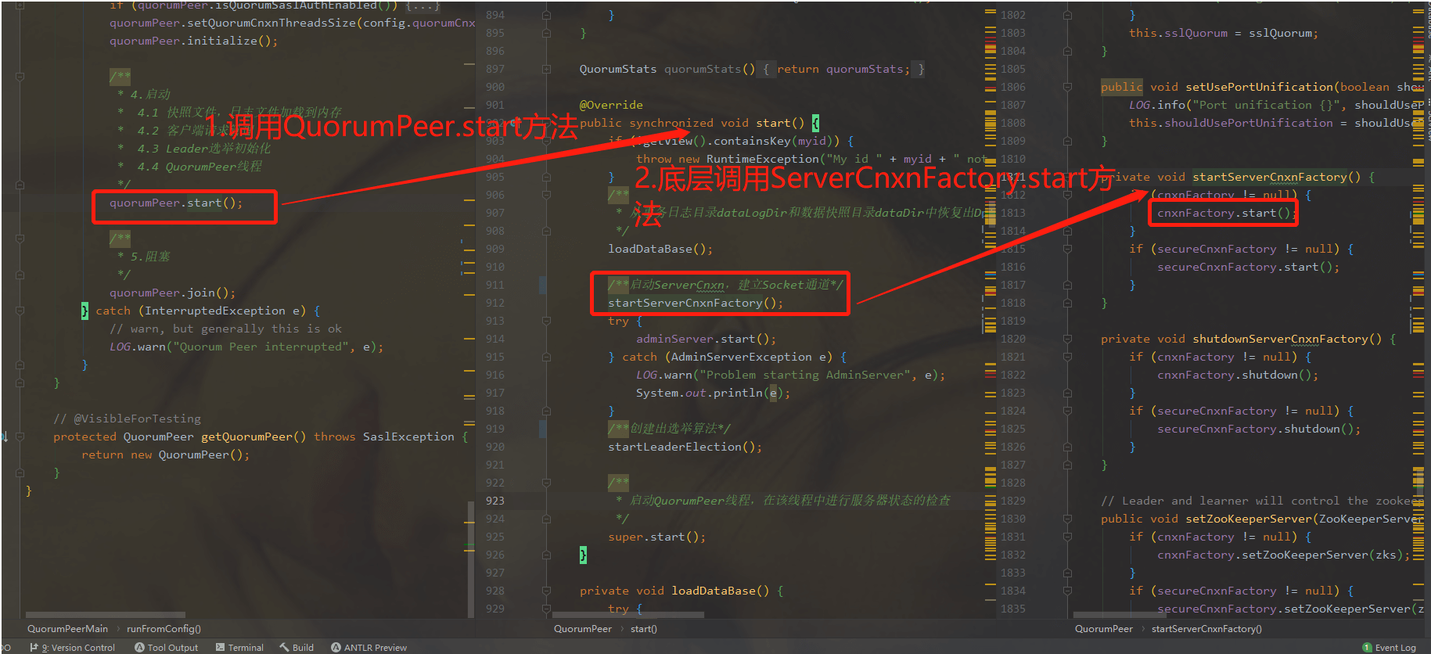Click adminServer.start() at line 914
1431x654 pixels.
pos(706,339)
